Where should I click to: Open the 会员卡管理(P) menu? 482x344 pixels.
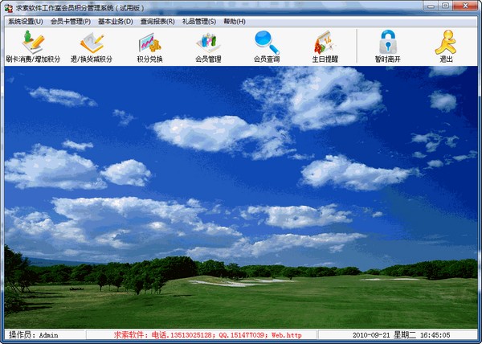[x=71, y=22]
